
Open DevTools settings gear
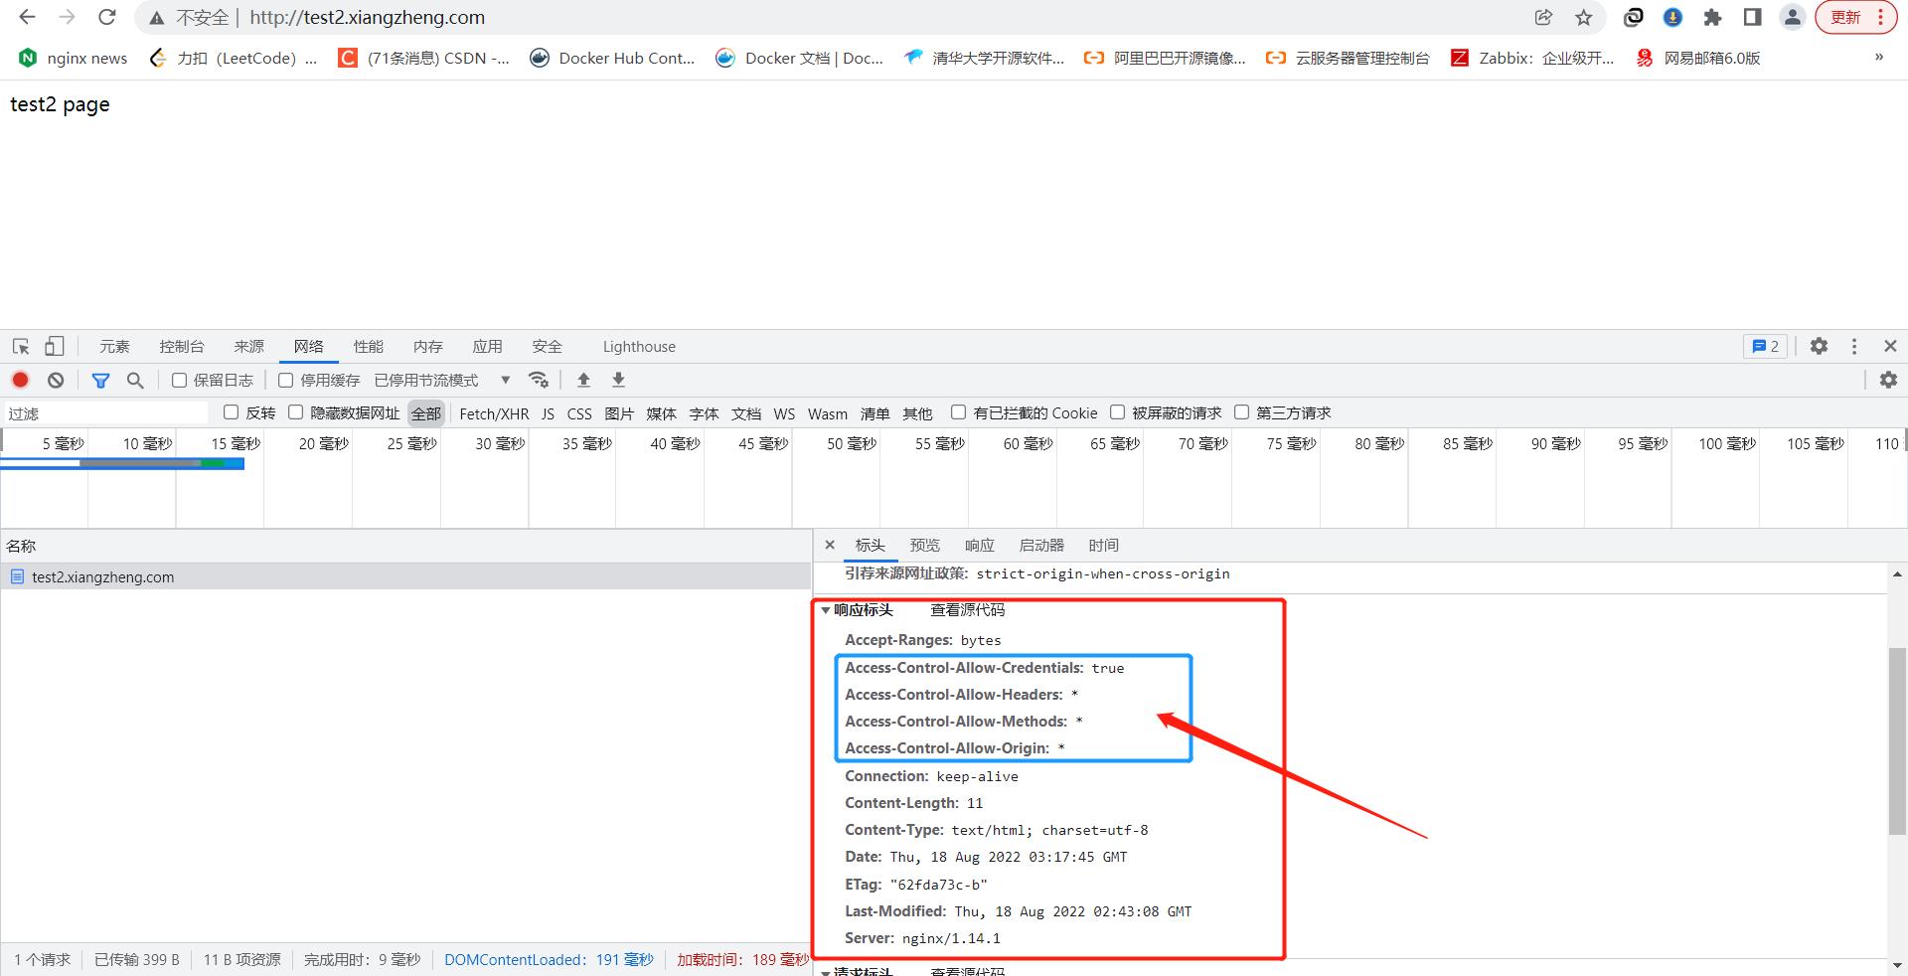pos(1819,346)
